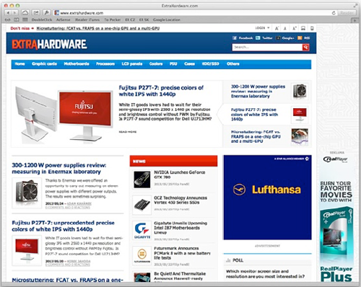Click the print page icon
The image size is (361, 287).
pyautogui.click(x=303, y=28)
